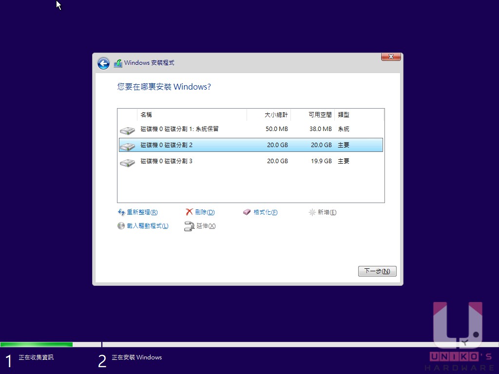Click drive icon for 磁碟分割 2 row
Image resolution: width=499 pixels, height=374 pixels.
[127, 146]
